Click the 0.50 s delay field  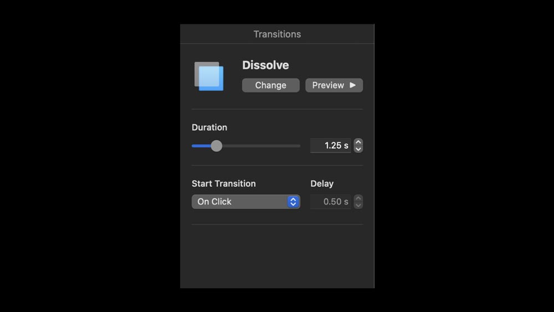tap(330, 202)
